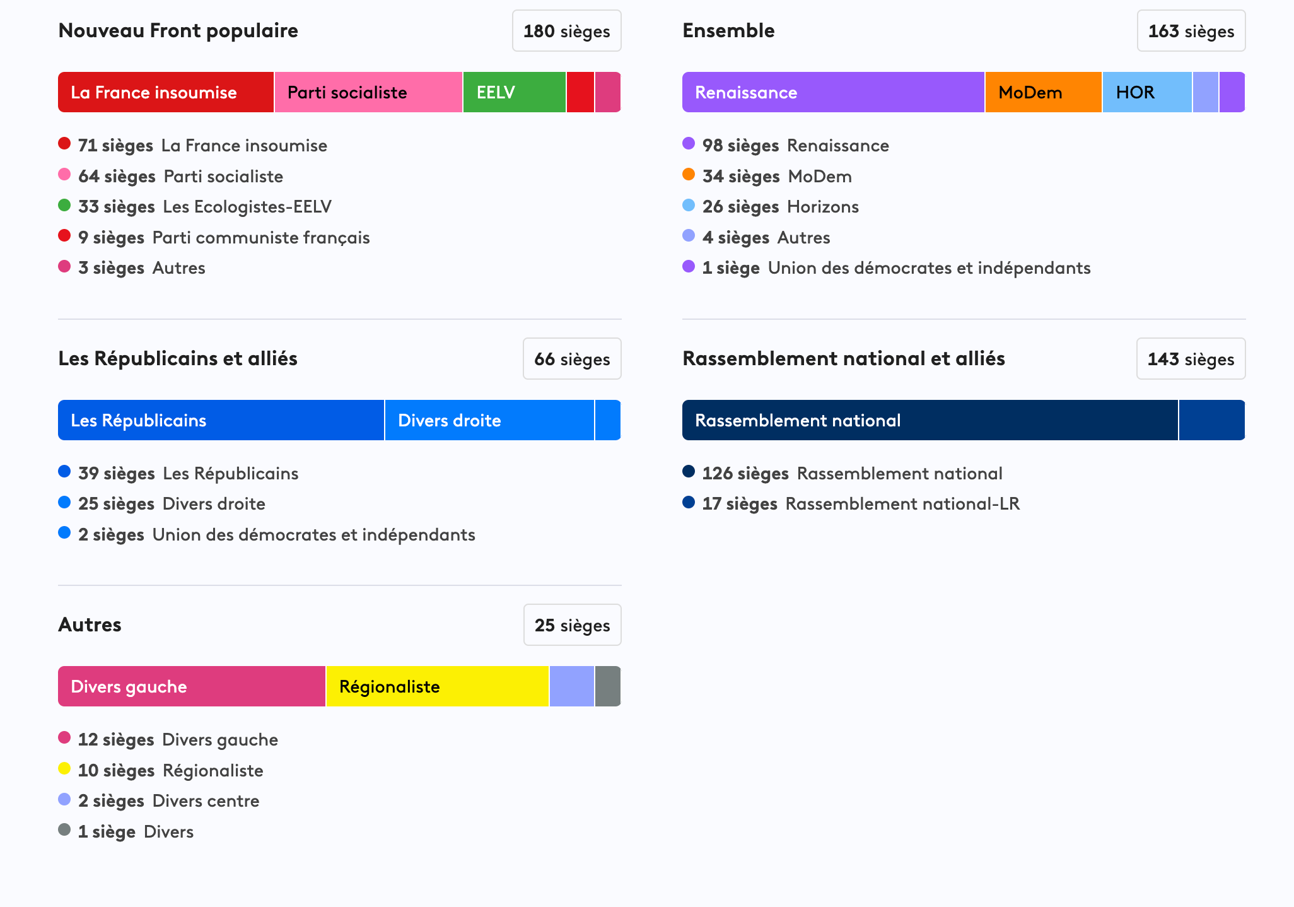Click the La France insoumise bar segment
The width and height of the screenshot is (1294, 907).
166,92
